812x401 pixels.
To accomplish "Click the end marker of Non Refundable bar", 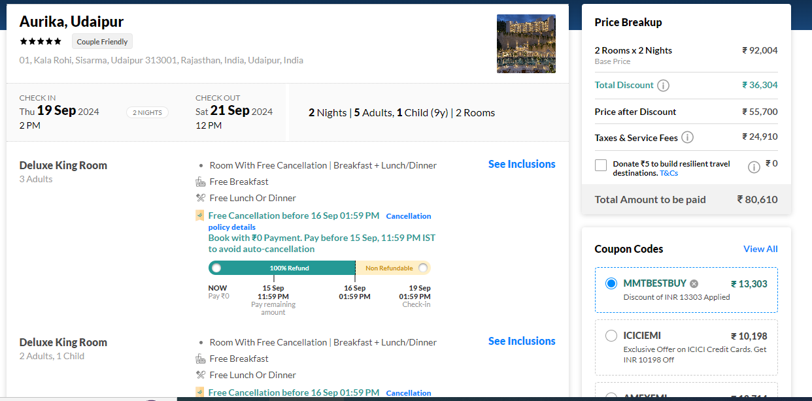I will [423, 268].
